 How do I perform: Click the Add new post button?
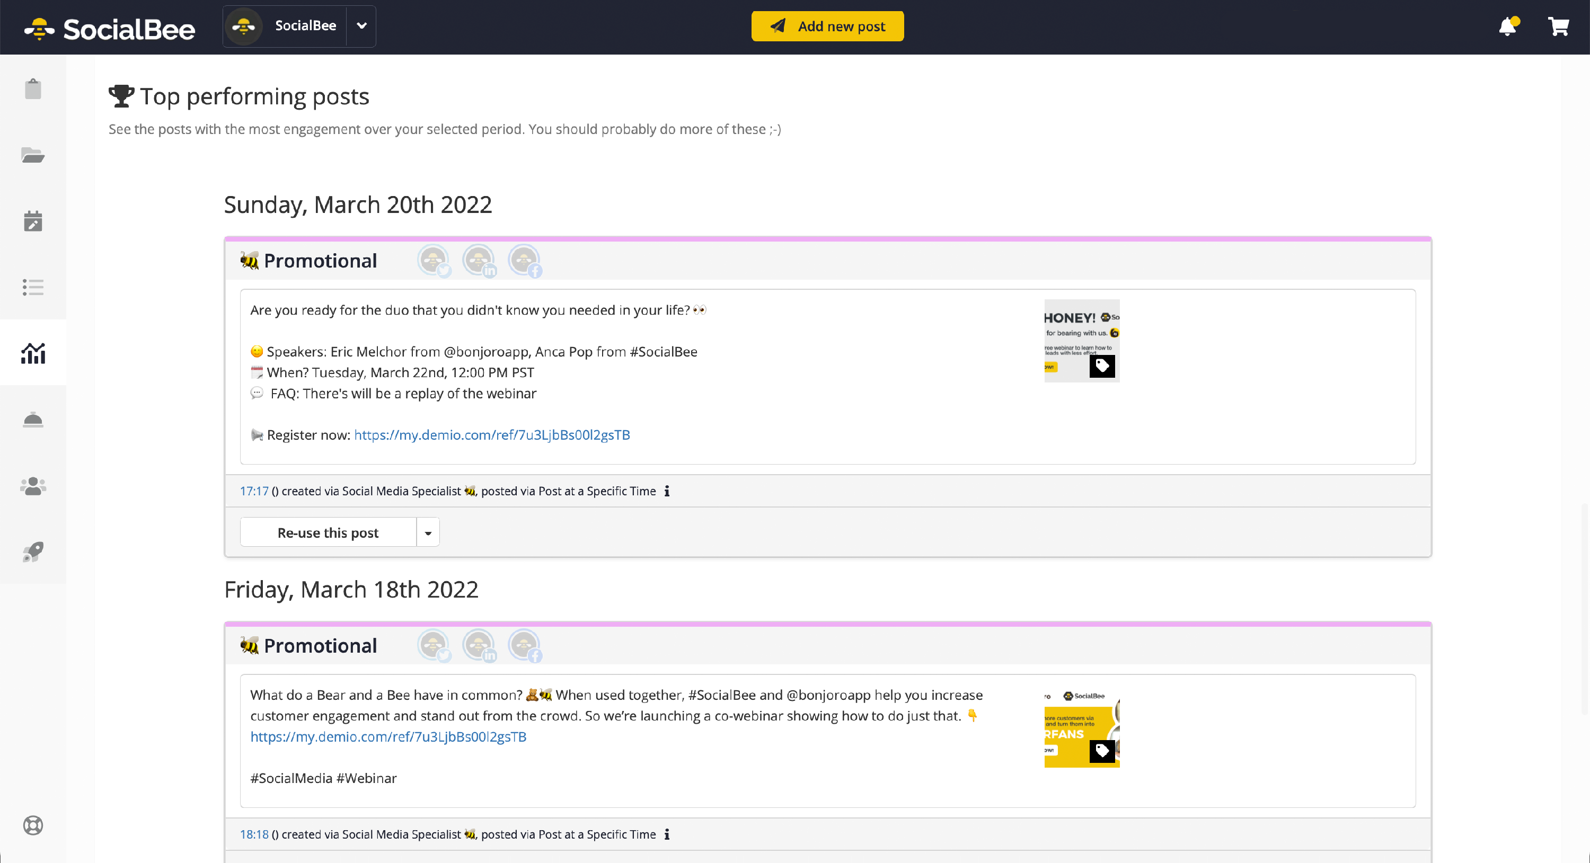(827, 26)
